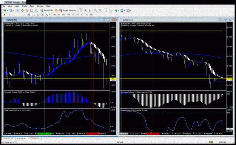This screenshot has height=145, width=236.
Task: Switch to the first EURUSD,M5 chart tab
Action: [x=8, y=139]
